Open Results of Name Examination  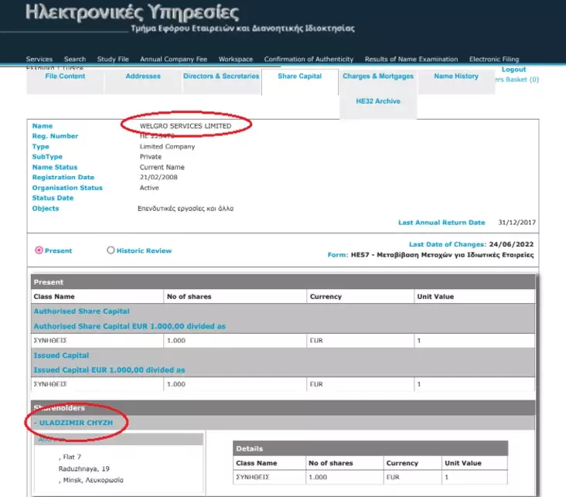click(x=411, y=60)
